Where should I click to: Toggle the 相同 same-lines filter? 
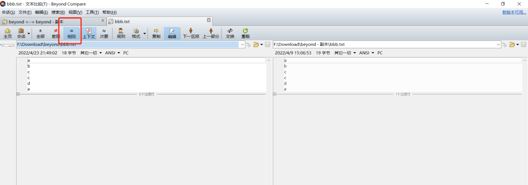click(x=71, y=33)
